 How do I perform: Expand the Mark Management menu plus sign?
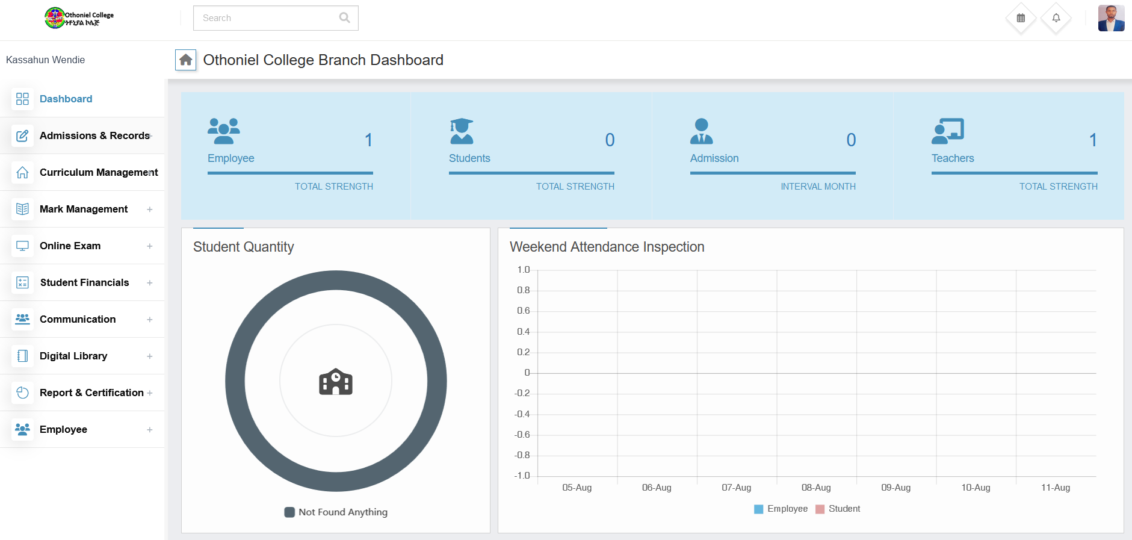[149, 209]
